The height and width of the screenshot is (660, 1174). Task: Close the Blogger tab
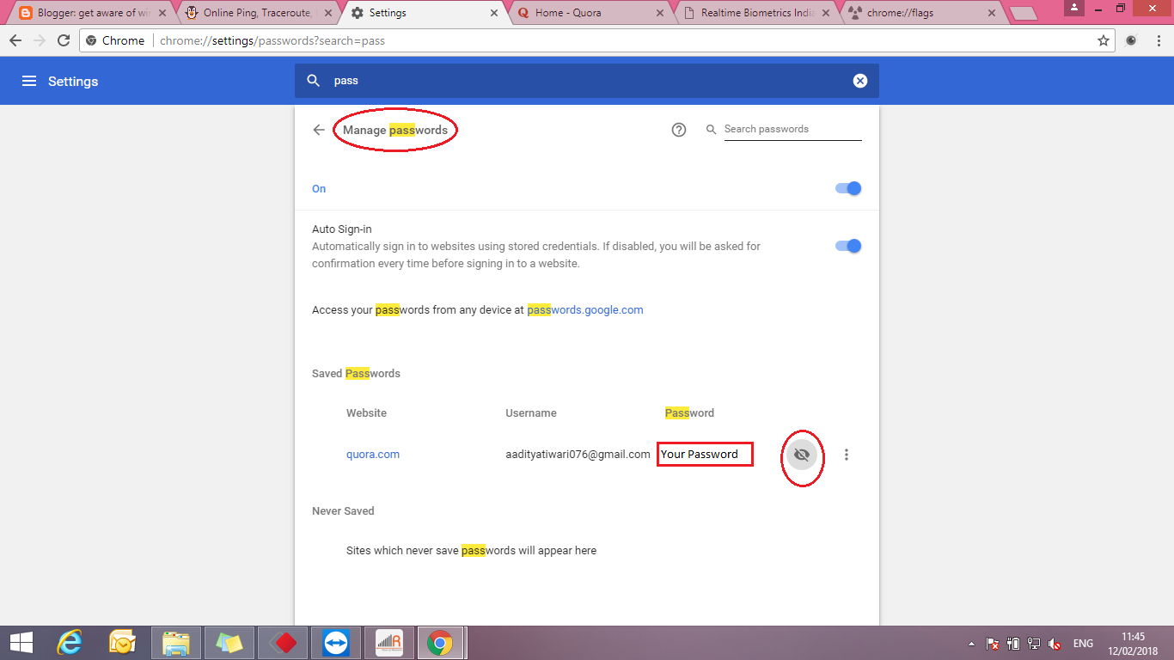coord(162,13)
